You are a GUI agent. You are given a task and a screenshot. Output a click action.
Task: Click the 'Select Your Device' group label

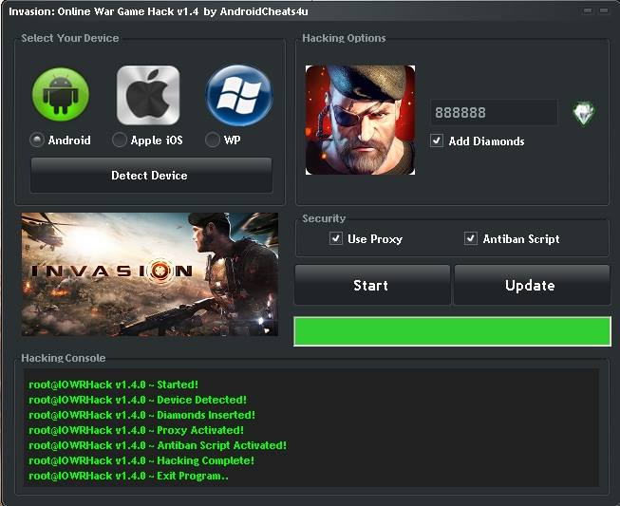pos(70,38)
